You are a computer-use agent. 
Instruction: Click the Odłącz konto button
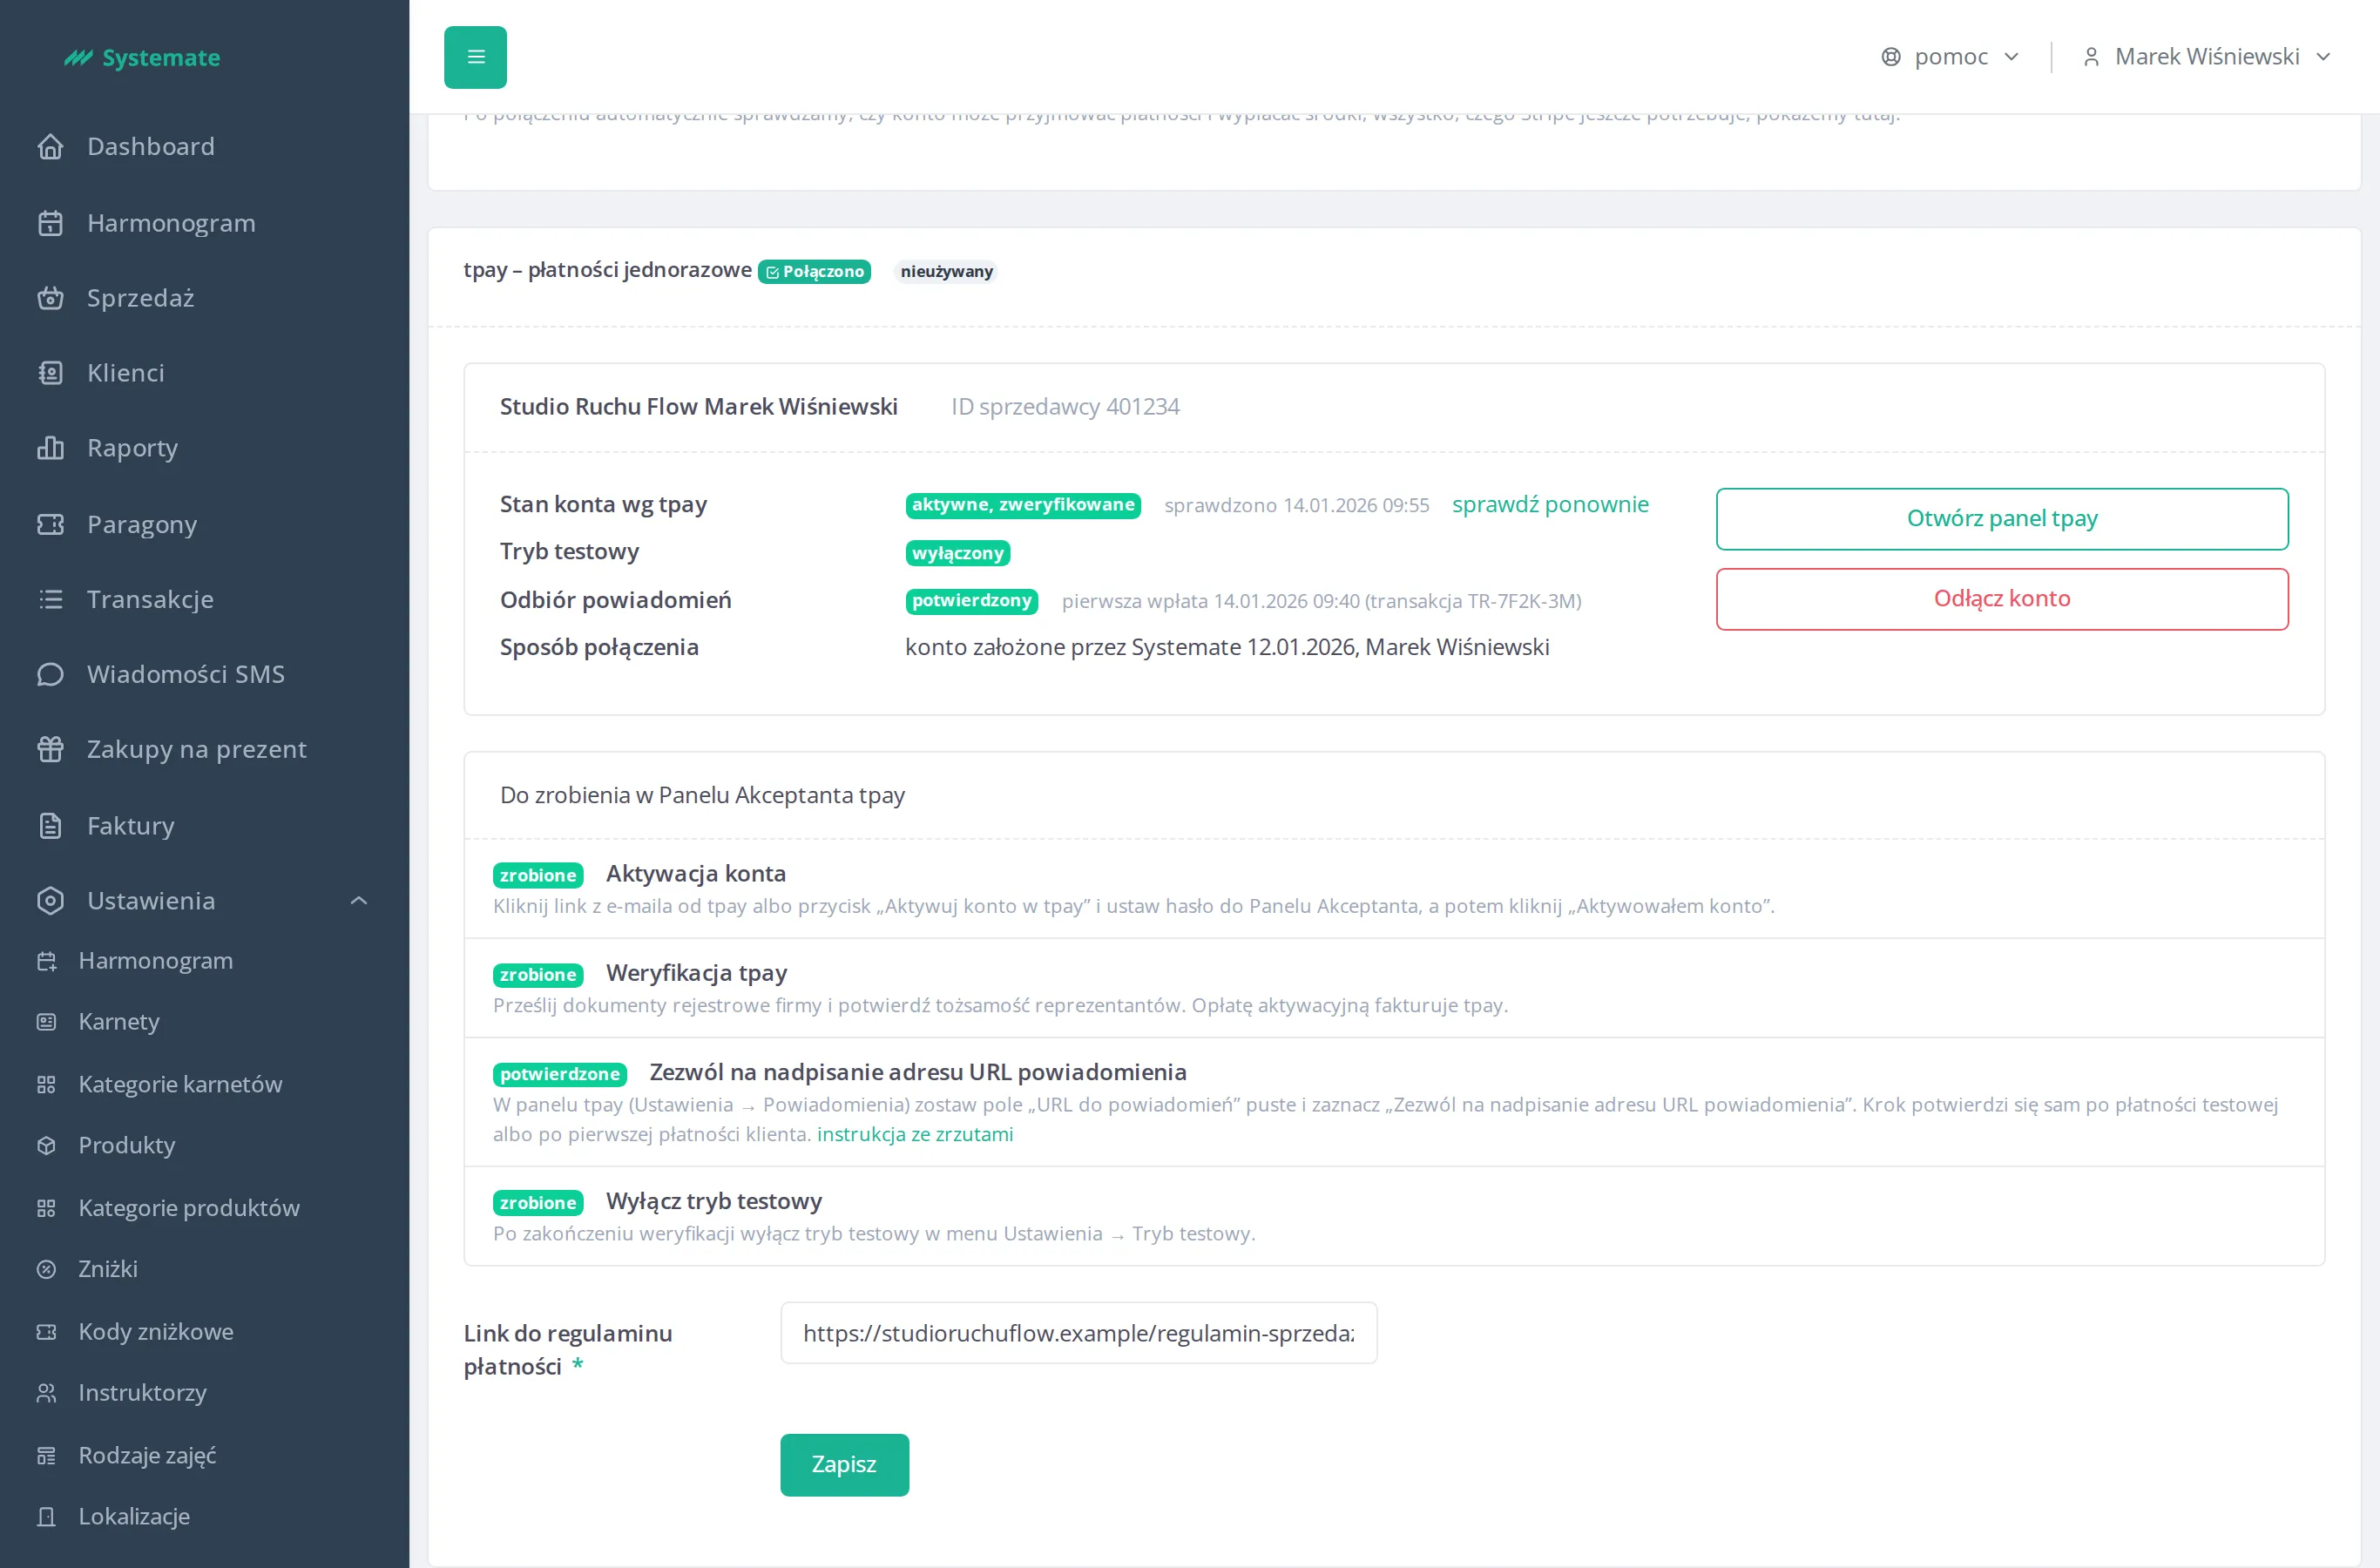(x=2002, y=599)
